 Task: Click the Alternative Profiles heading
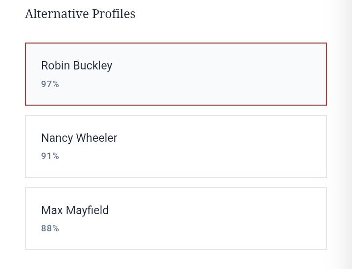[80, 14]
